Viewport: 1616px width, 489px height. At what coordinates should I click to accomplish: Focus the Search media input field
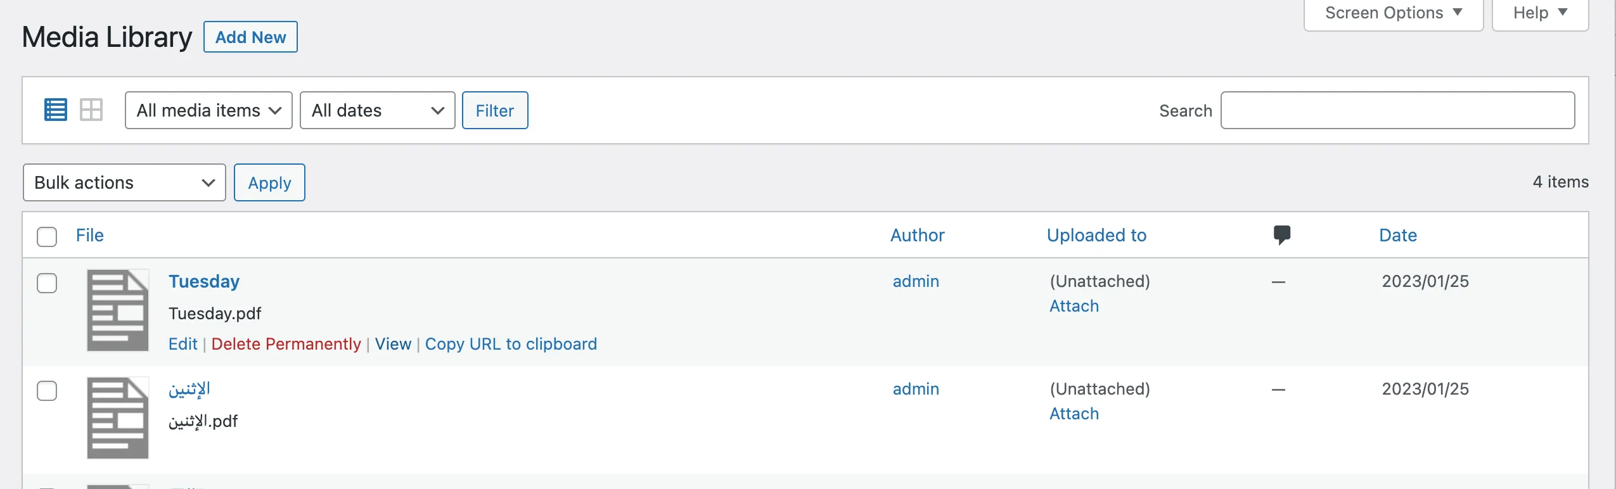[x=1397, y=110]
